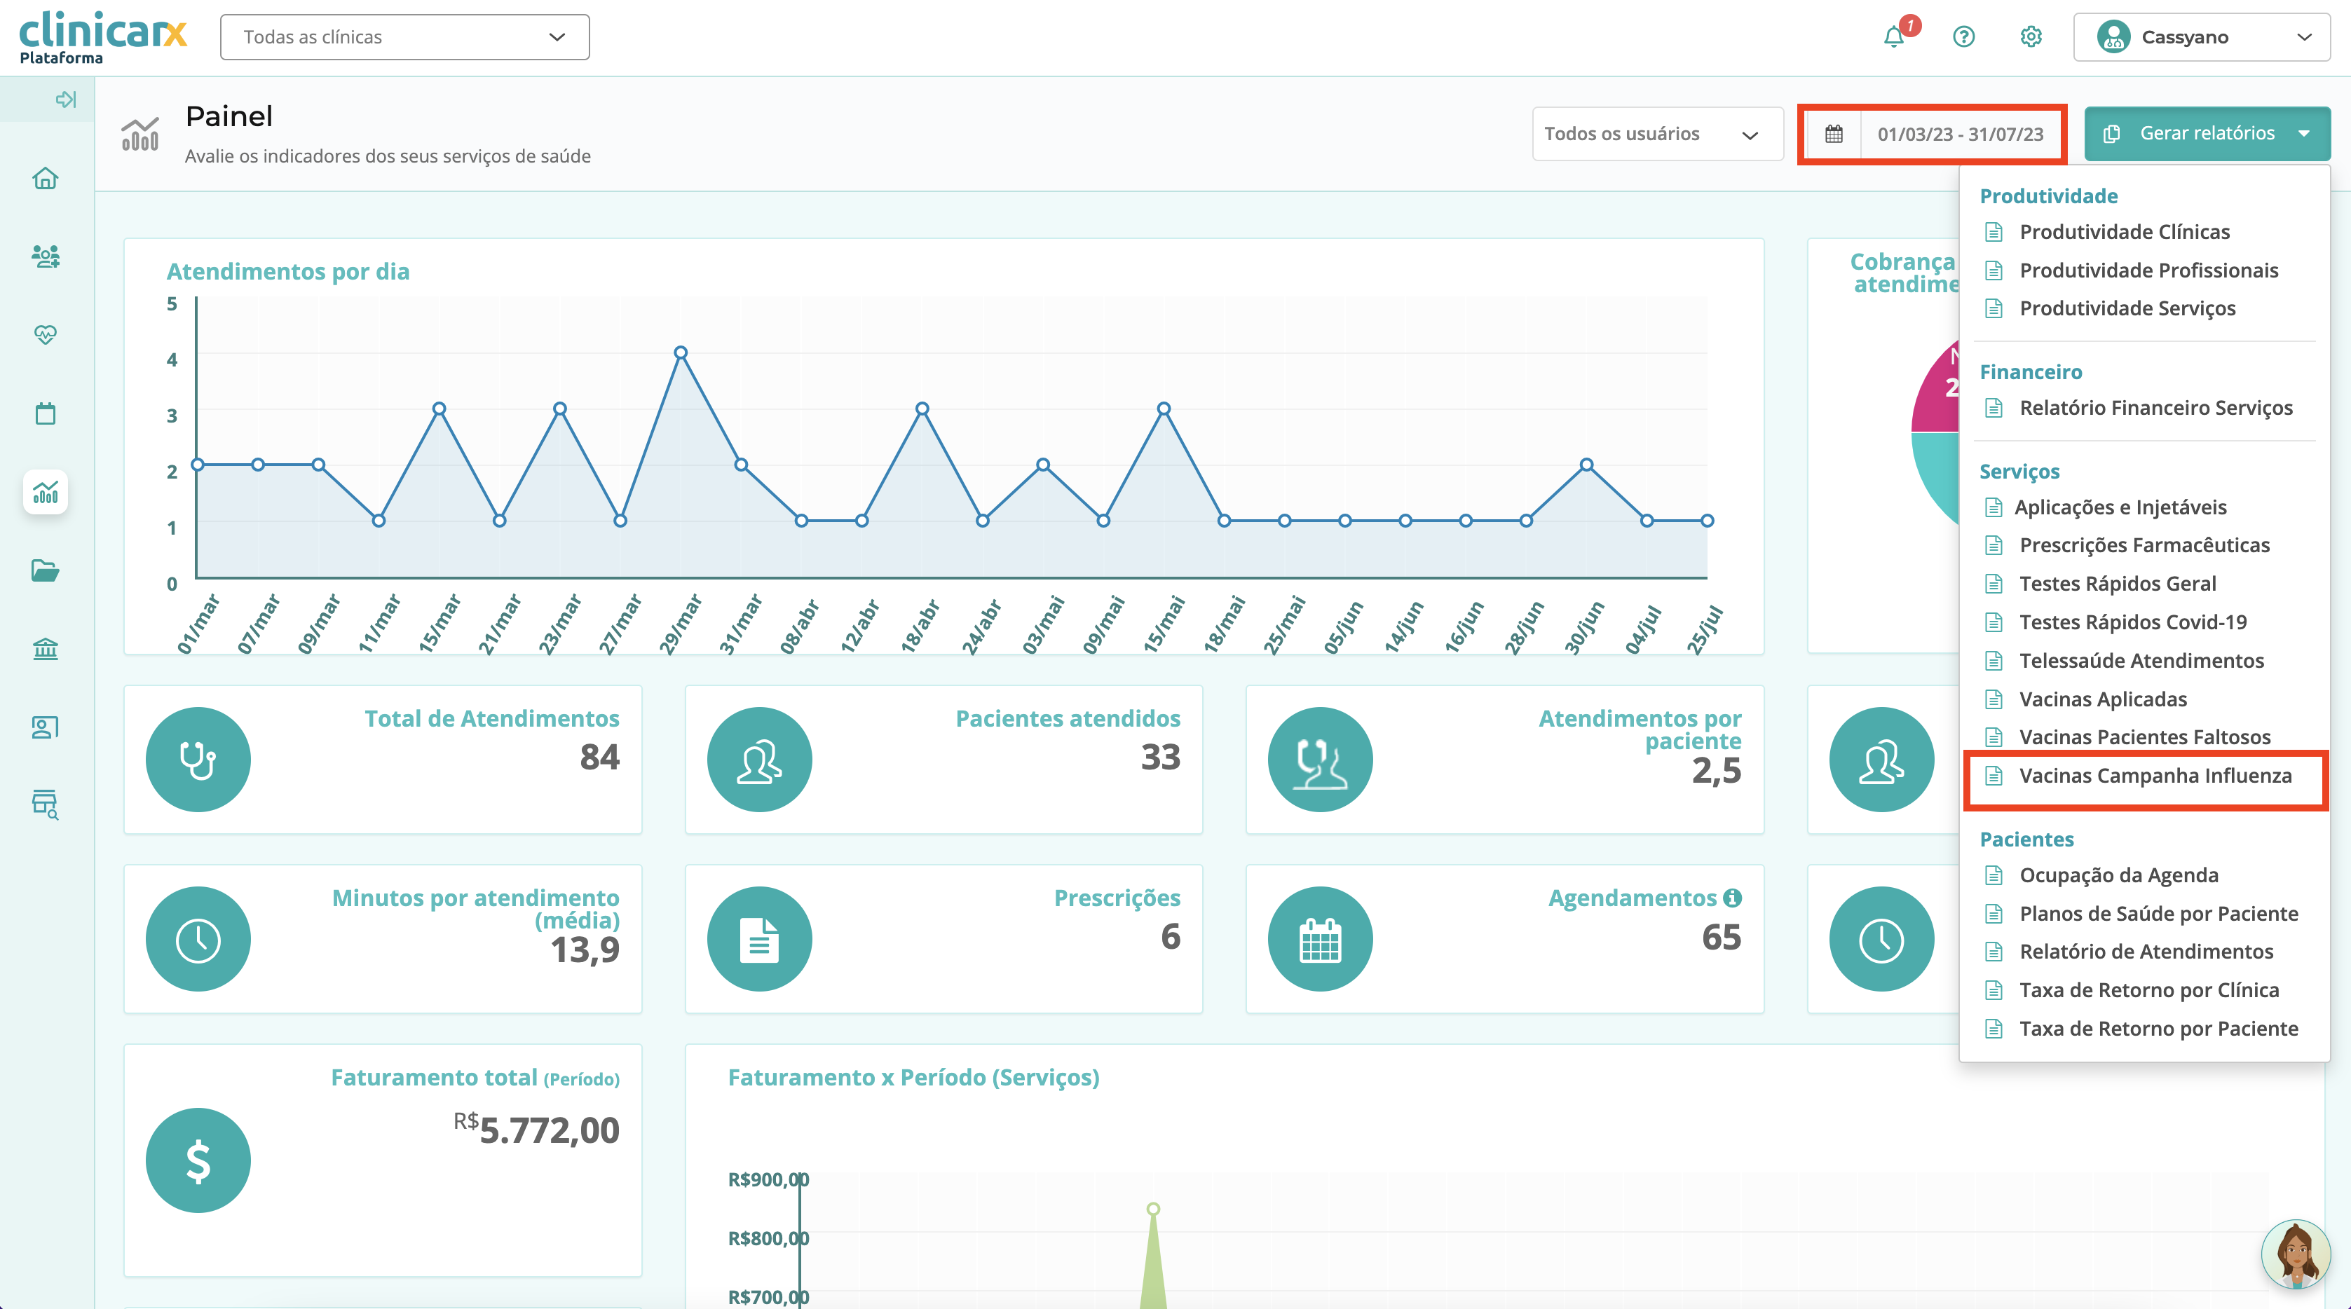
Task: Expand the sidebar with arrow icon
Action: coord(66,100)
